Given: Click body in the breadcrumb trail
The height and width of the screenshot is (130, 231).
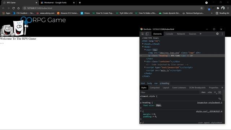Looking at the screenshot, I should pos(149,83).
